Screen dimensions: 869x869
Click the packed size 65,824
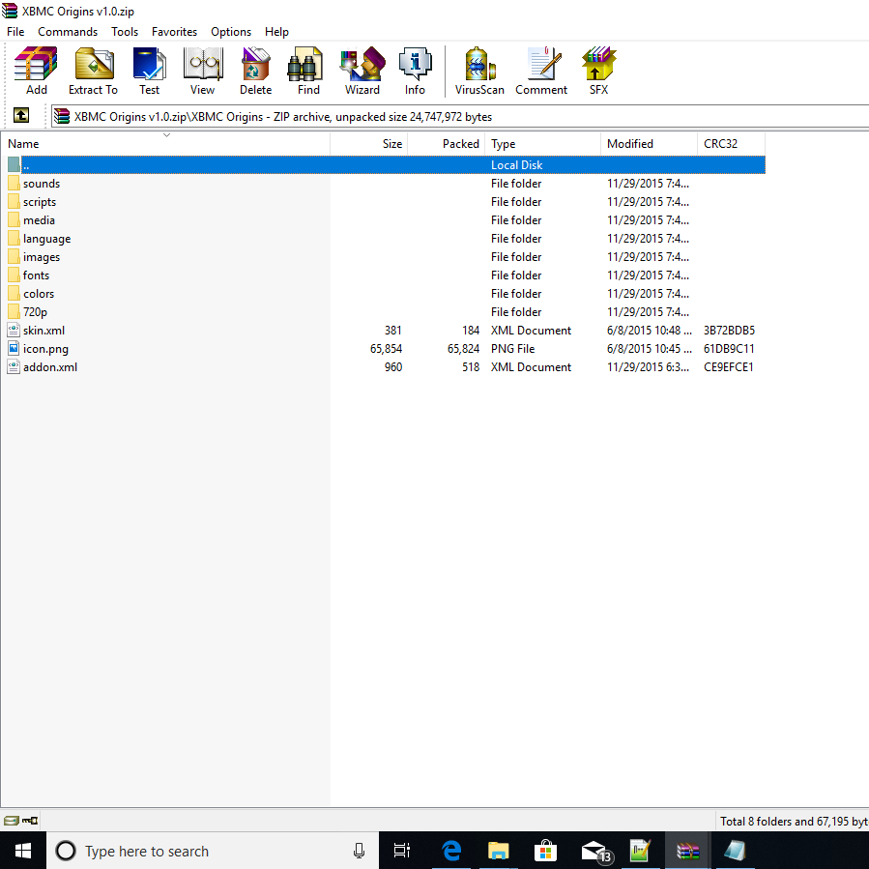click(463, 349)
